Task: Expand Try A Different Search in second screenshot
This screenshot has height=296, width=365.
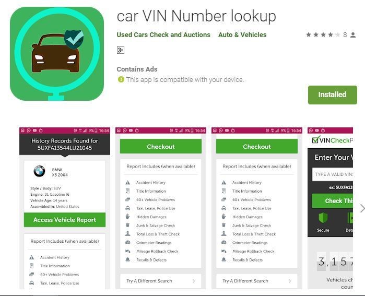Action: click(x=161, y=281)
